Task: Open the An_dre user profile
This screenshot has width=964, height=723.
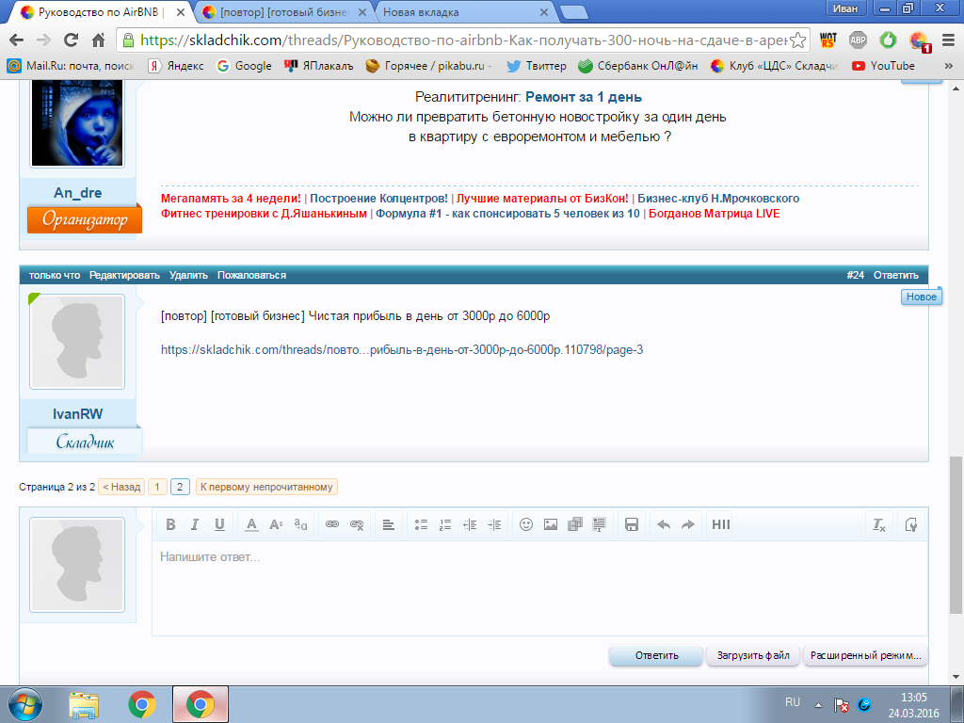Action: pyautogui.click(x=77, y=193)
